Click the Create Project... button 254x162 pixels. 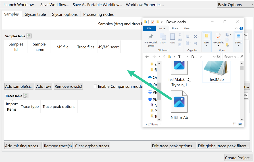238,158
